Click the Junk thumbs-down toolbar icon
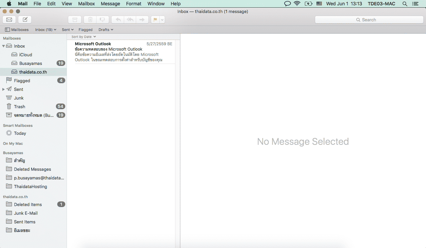426x248 pixels. point(103,20)
